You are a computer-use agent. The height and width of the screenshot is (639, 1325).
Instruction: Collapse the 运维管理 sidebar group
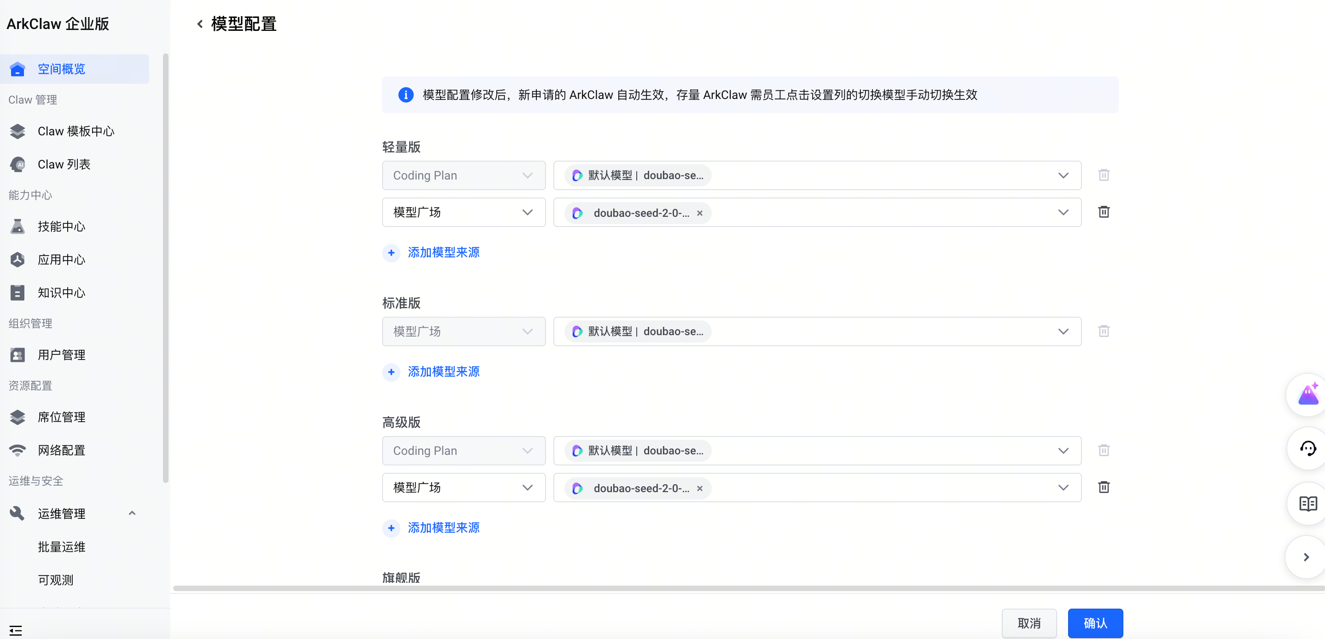132,513
